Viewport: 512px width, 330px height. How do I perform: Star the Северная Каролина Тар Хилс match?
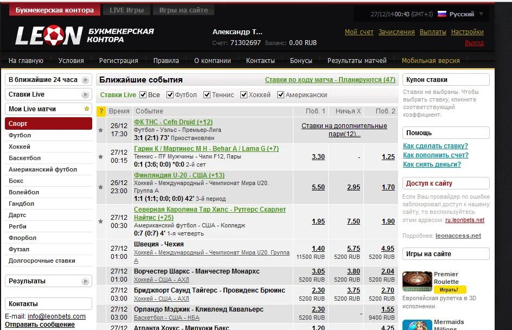[100, 221]
